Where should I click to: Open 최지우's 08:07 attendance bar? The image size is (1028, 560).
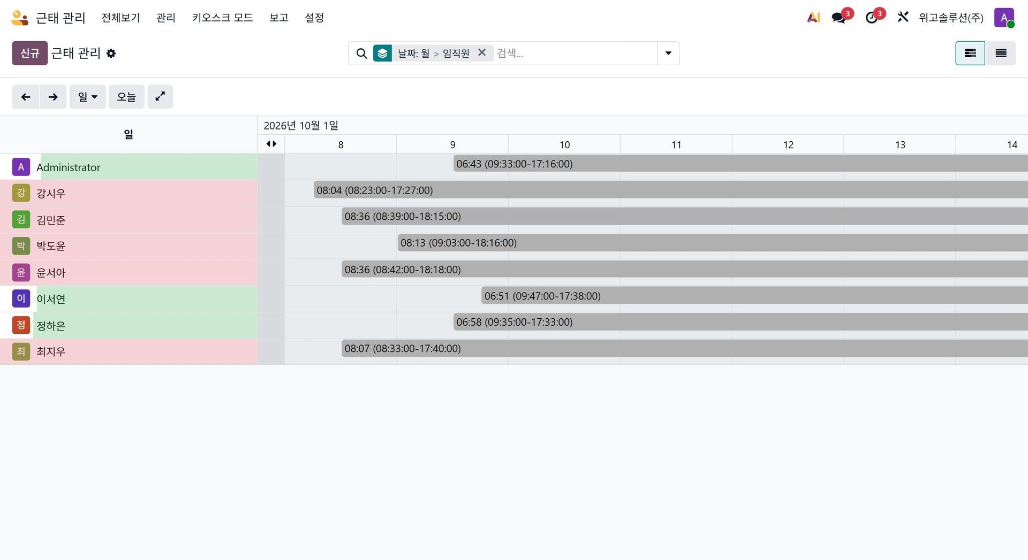pos(685,348)
